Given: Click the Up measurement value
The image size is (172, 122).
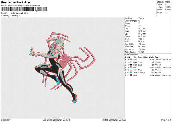Looking at the screenshot, I should [x=142, y=34].
